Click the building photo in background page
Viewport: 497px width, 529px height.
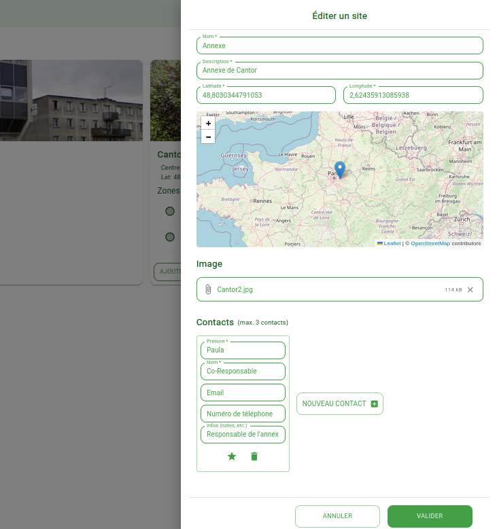pos(71,101)
